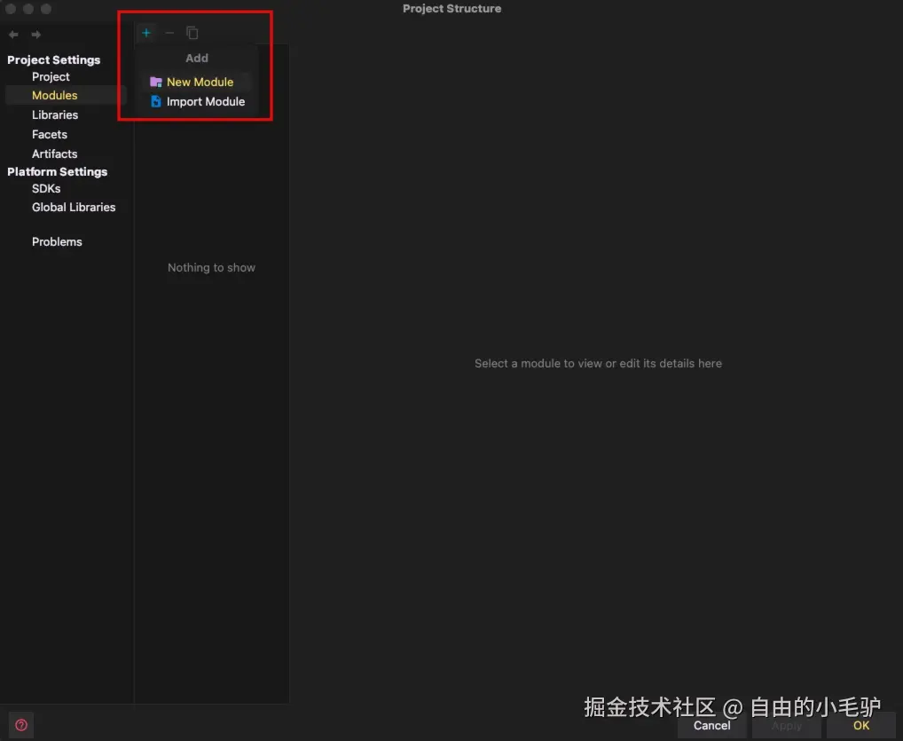Viewport: 903px width, 741px height.
Task: Click the plus Add module icon
Action: pos(146,33)
